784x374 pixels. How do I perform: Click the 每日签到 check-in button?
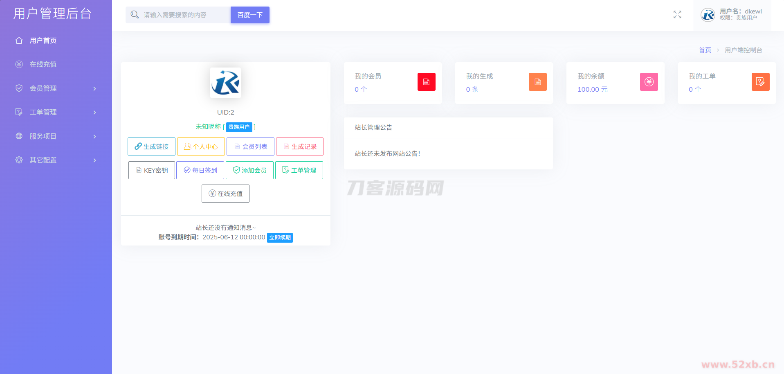200,170
